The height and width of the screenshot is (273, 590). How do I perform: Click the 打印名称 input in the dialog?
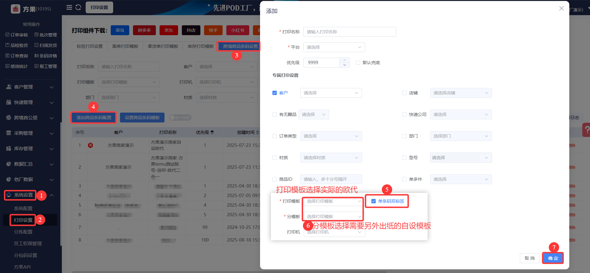point(349,32)
